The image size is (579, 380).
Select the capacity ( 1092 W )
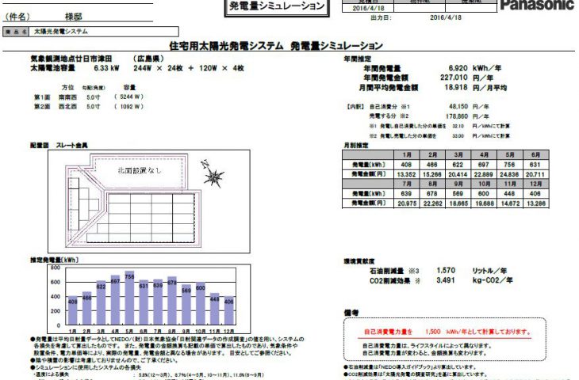coord(128,107)
